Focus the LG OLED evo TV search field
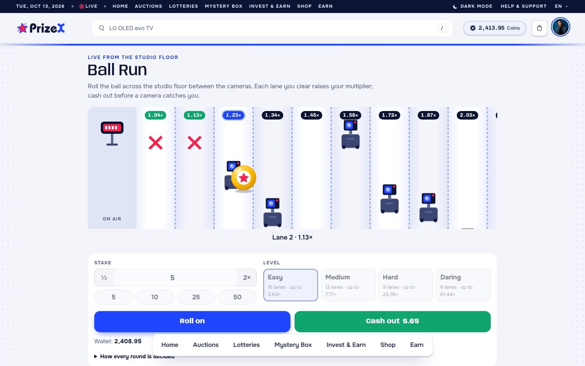The image size is (585, 366). point(272,28)
